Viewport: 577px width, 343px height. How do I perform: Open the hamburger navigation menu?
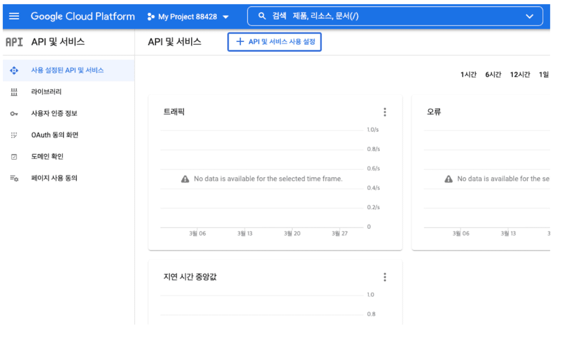pyautogui.click(x=14, y=16)
